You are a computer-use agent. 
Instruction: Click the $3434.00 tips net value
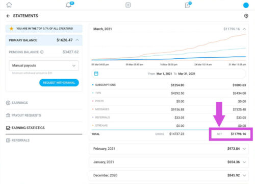tap(239, 93)
